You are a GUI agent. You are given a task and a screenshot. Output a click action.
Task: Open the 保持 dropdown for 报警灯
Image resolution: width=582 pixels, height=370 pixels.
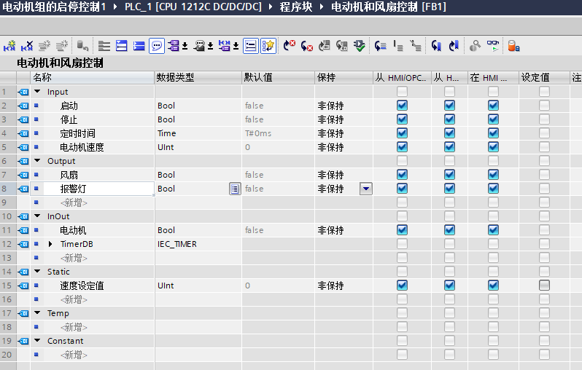coord(365,189)
